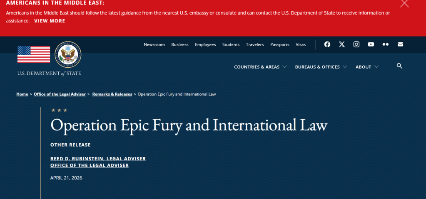Click View More in the alert banner

[x=50, y=21]
